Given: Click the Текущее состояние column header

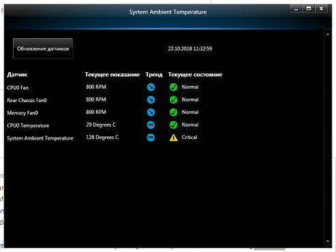Looking at the screenshot, I should pyautogui.click(x=195, y=75).
